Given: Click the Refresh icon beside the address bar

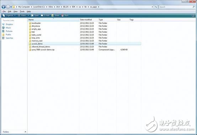Looking at the screenshot, I should click(x=156, y=7).
